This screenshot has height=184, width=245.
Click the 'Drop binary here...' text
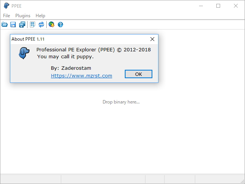click(121, 102)
